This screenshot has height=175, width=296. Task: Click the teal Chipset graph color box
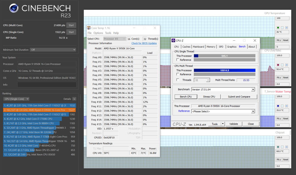click(x=278, y=147)
